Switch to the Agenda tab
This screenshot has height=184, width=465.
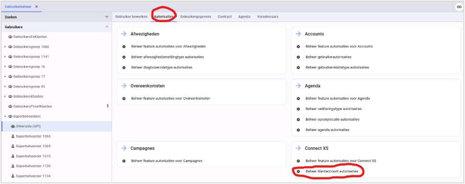245,16
